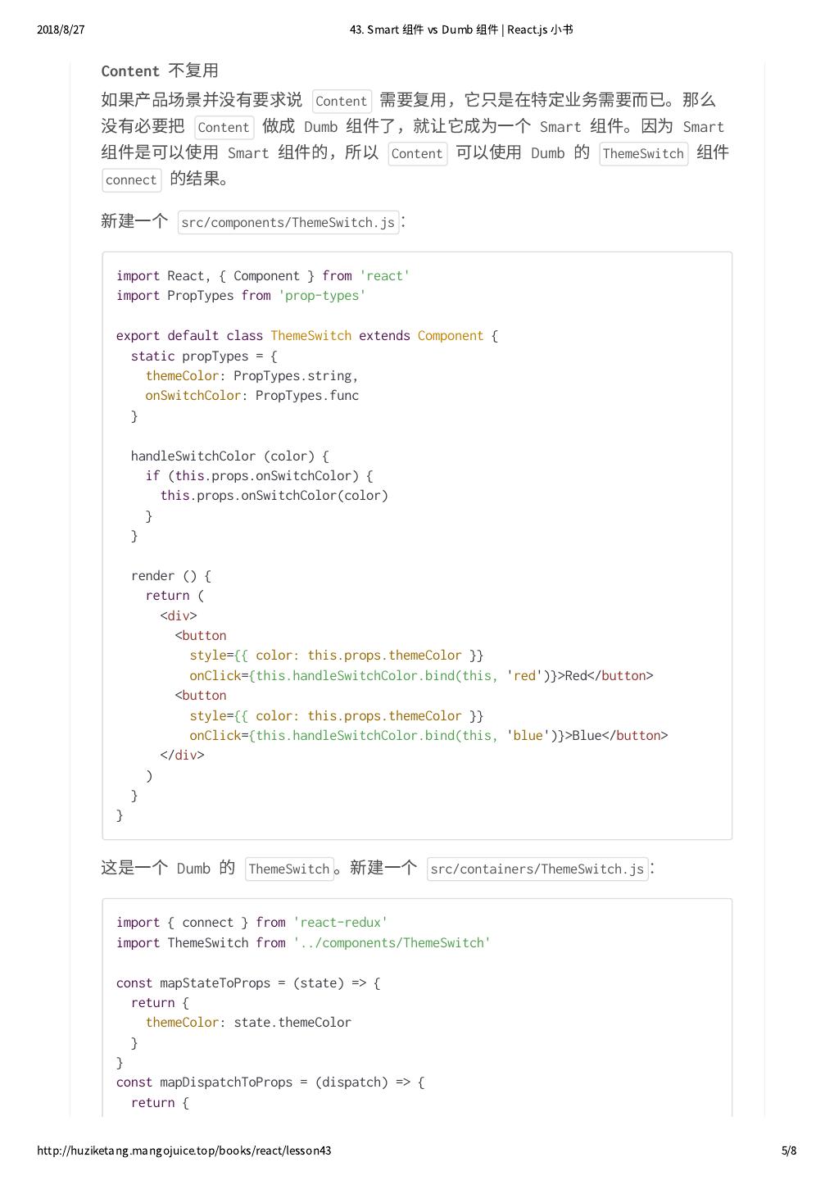This screenshot has width=834, height=1180.
Task: Click the 2018/8/27 date in header
Action: point(61,30)
